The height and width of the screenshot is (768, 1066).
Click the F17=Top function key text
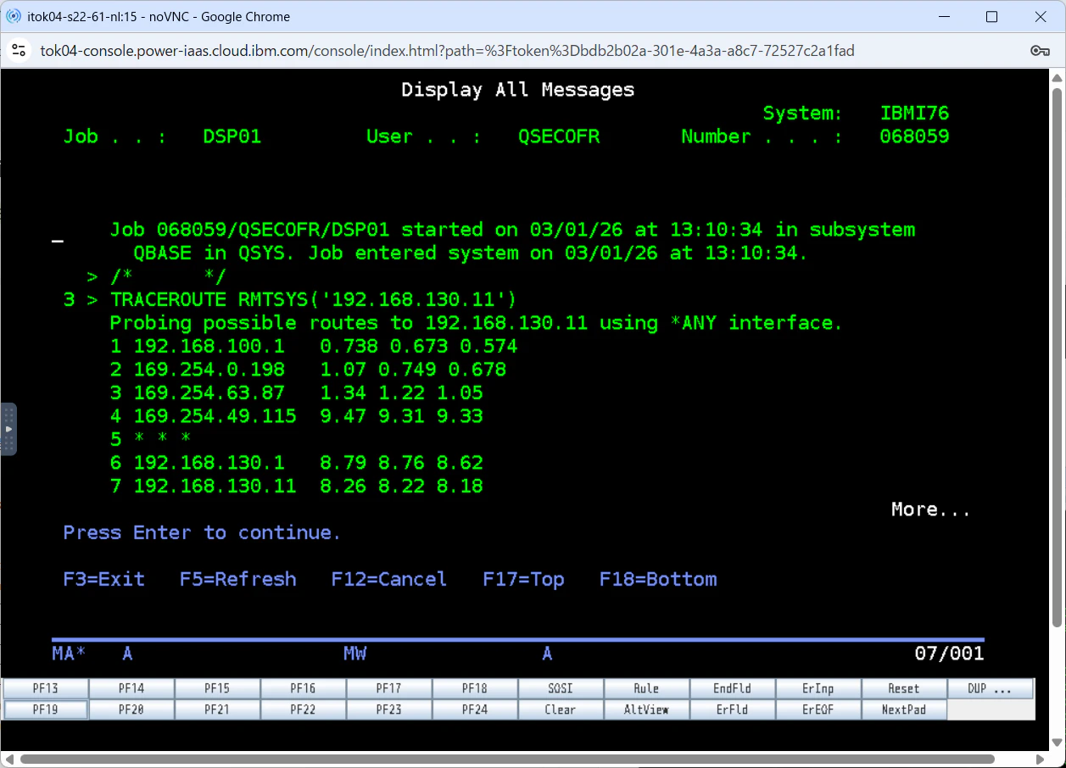tap(523, 579)
